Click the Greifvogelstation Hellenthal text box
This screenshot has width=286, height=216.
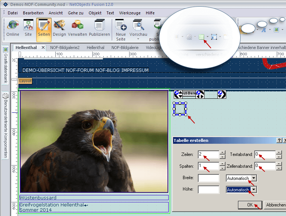[94, 207]
